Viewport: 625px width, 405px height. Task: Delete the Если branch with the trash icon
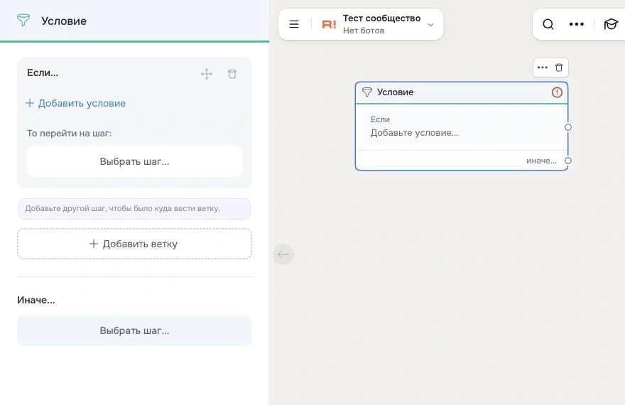point(232,74)
